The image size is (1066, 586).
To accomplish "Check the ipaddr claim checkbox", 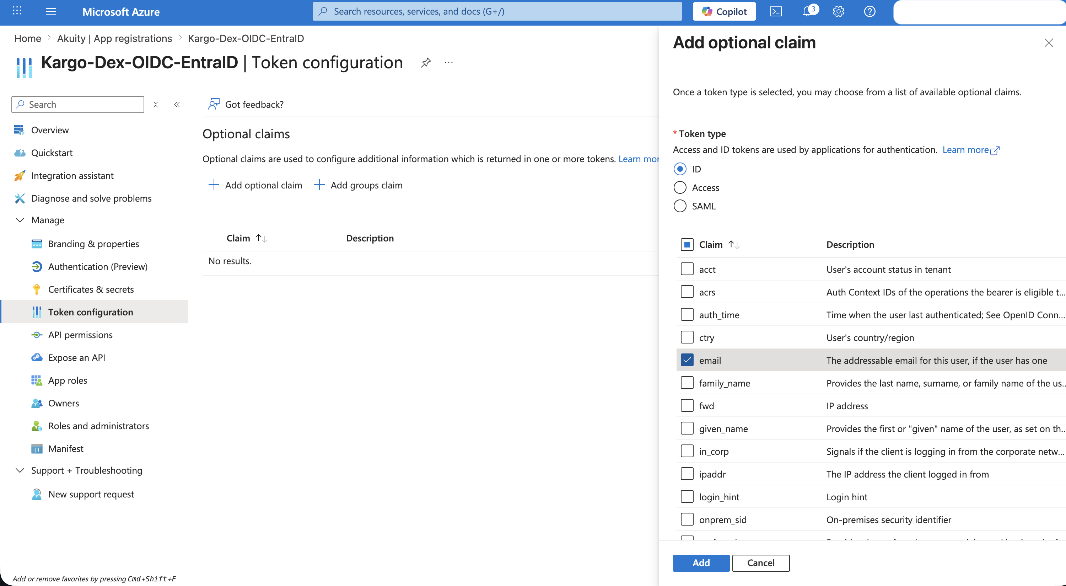I will [x=687, y=474].
